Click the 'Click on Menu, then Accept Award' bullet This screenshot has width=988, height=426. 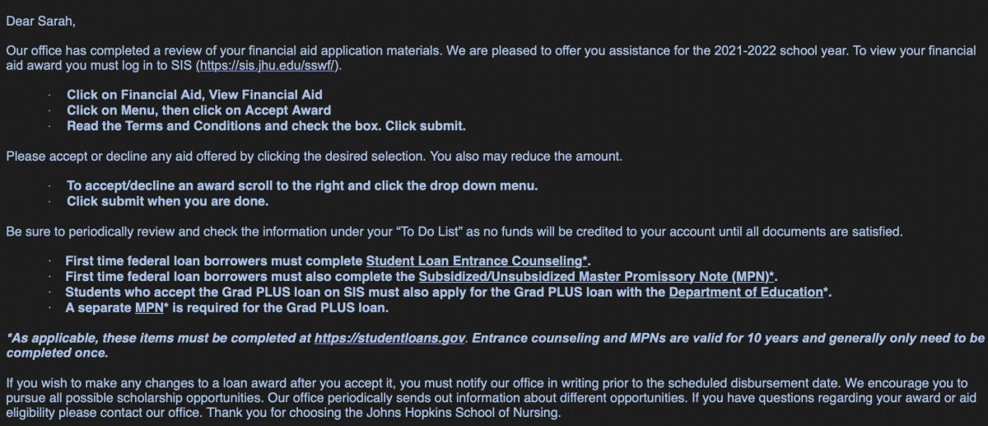click(x=198, y=110)
